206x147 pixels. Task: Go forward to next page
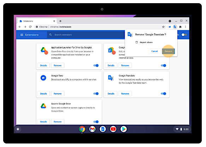pyautogui.click(x=25, y=27)
